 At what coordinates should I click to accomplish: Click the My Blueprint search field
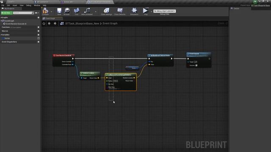[22, 13]
